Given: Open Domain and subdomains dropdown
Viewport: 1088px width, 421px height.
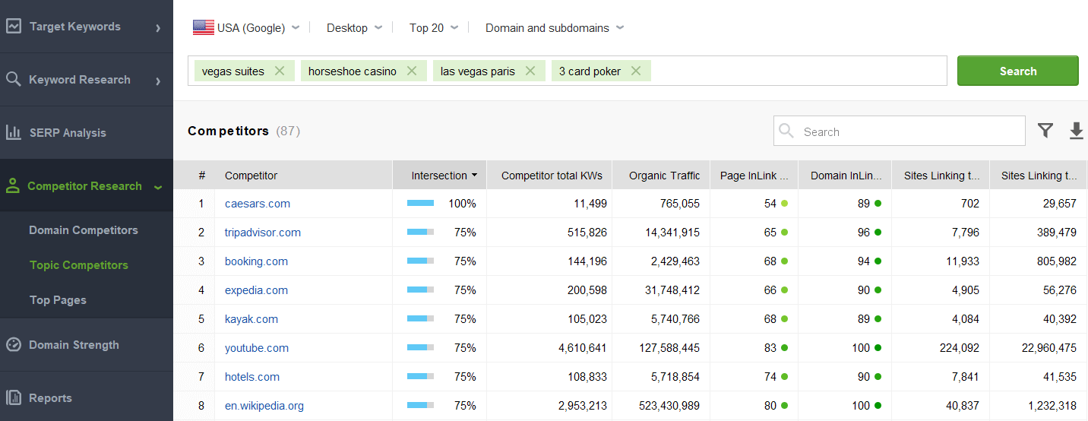Looking at the screenshot, I should pyautogui.click(x=554, y=28).
